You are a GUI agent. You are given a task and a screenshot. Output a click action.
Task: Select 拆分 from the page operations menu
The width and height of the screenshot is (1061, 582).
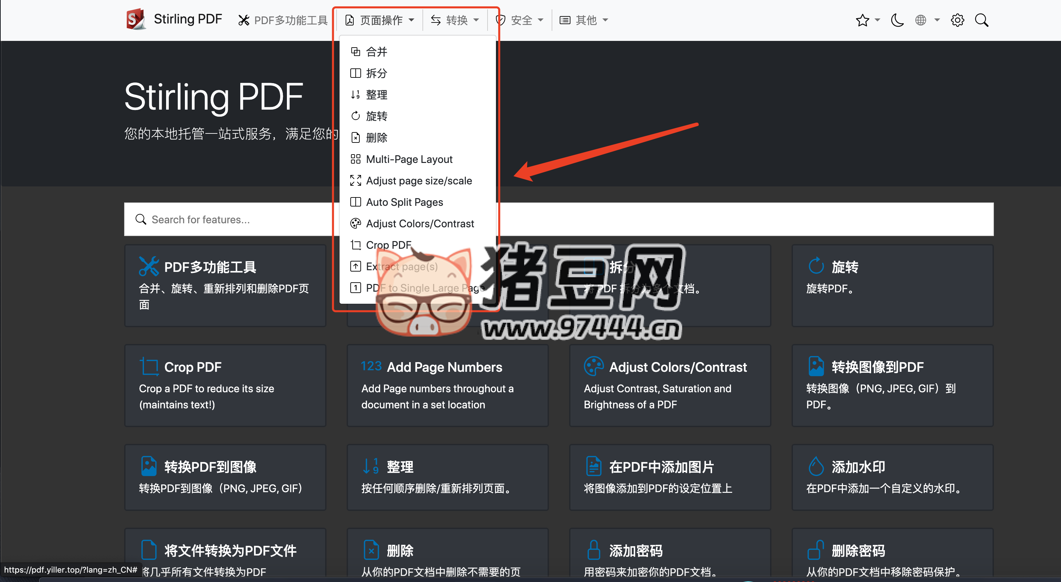[x=418, y=73]
